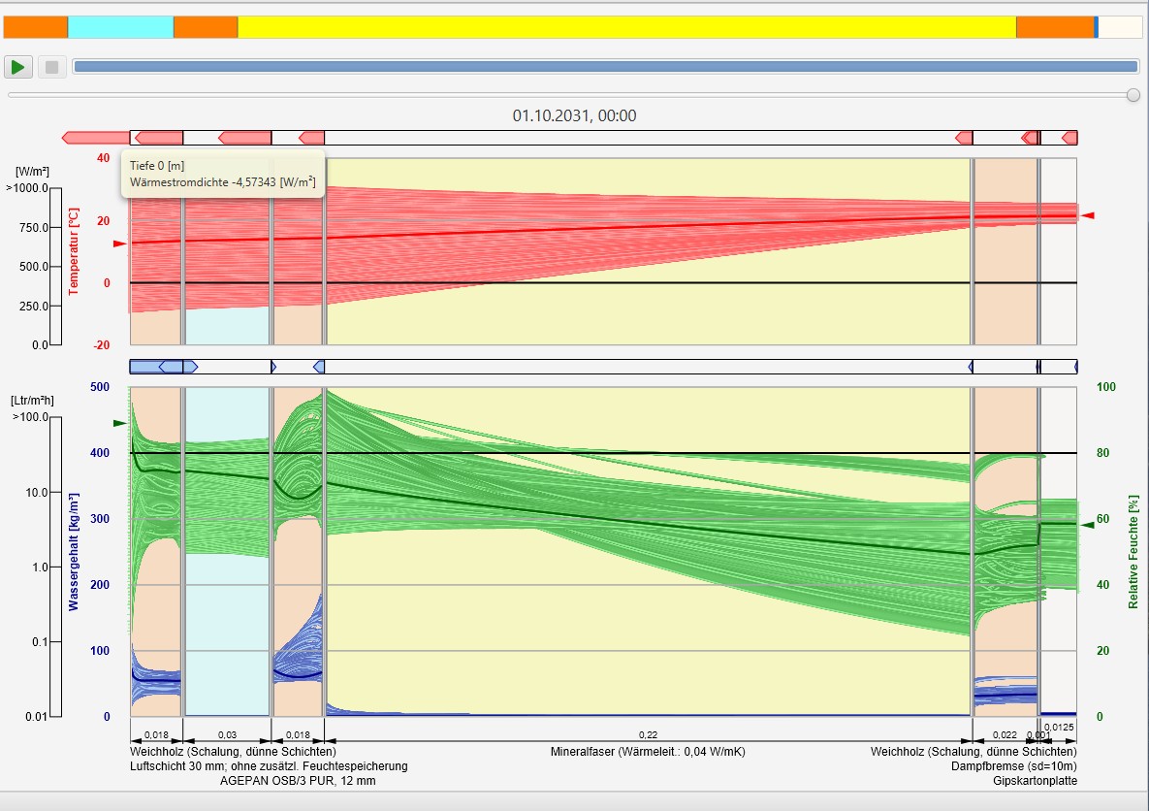Click the Wärmestromdichte tooltip box
The width and height of the screenshot is (1149, 811).
[x=222, y=174]
